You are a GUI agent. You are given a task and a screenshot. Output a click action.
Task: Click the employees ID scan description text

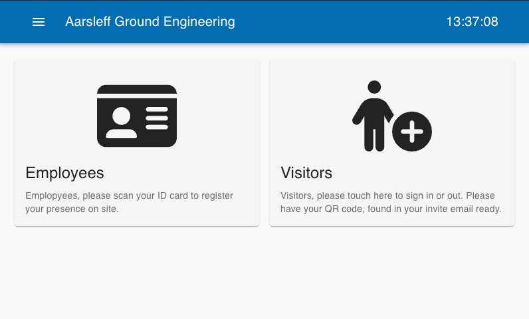[129, 202]
